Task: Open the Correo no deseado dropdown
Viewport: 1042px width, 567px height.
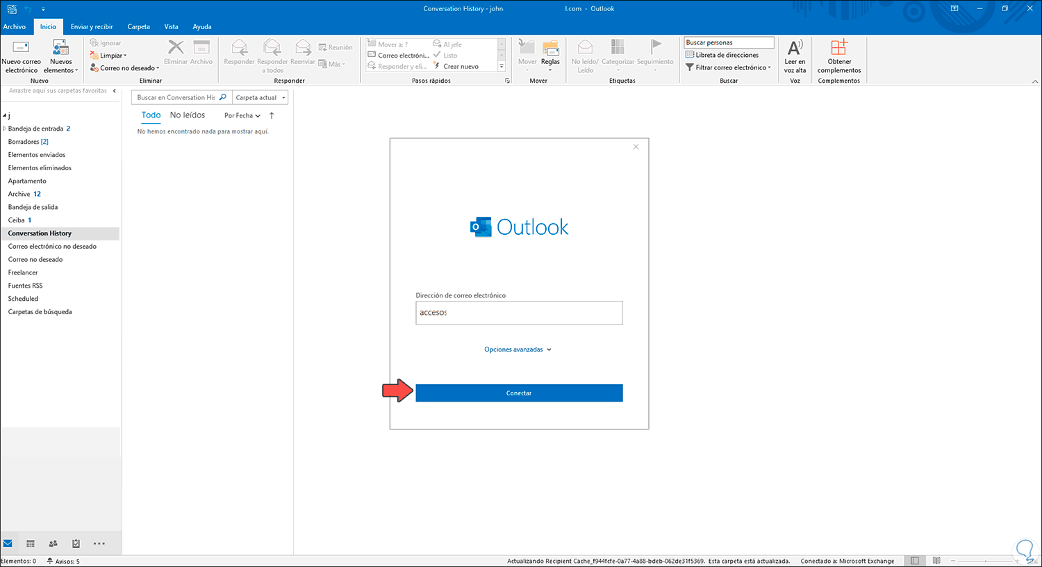Action: 125,68
